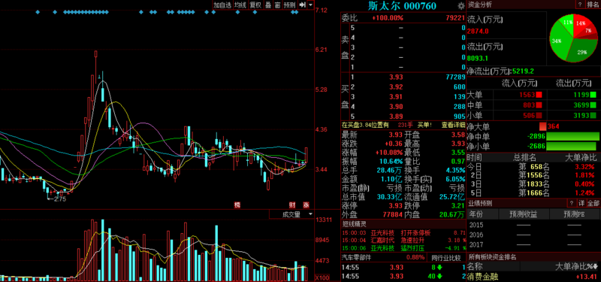Toggle the 复权 price adjustment option
Screen dimensions: 601x282
click(255, 5)
